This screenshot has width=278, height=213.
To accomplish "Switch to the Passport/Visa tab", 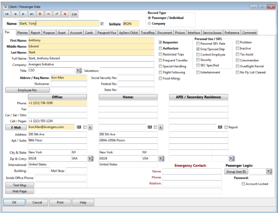I will click(x=106, y=33).
